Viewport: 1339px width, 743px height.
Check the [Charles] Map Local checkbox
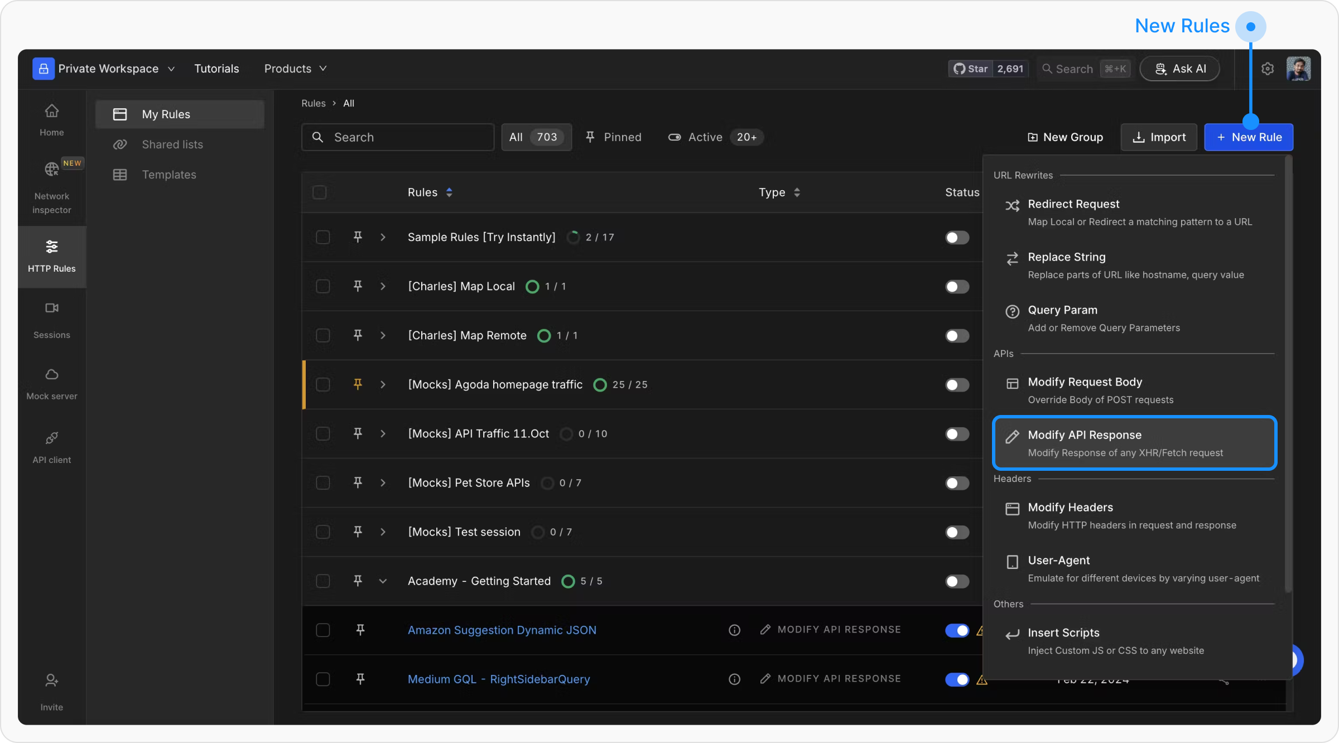322,287
